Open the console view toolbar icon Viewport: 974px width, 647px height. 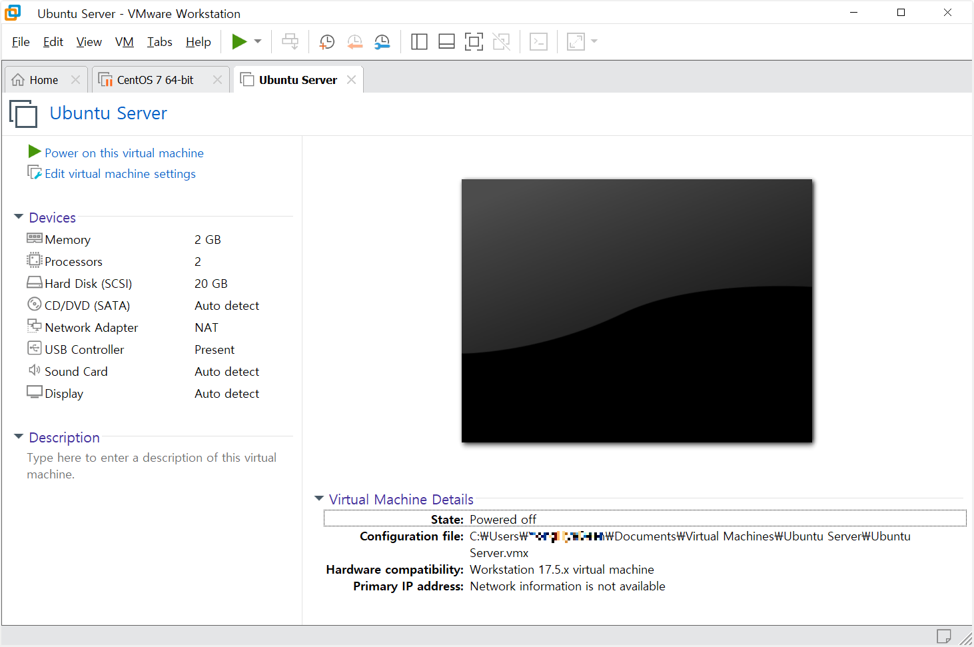(538, 42)
